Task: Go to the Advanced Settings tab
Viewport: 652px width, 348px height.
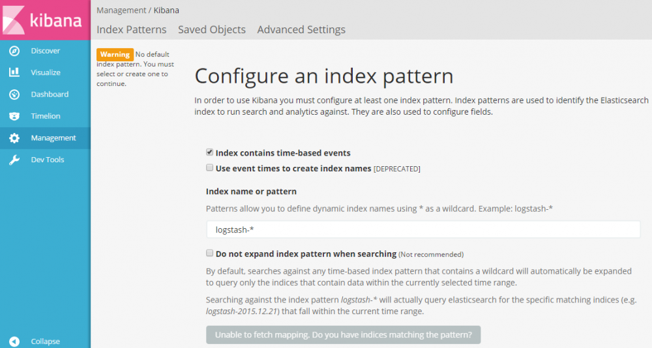Action: pos(301,29)
